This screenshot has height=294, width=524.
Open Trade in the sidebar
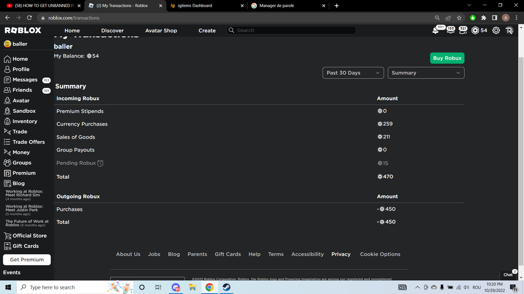pos(20,132)
